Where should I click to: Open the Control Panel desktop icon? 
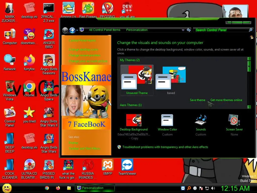(x=10, y=117)
